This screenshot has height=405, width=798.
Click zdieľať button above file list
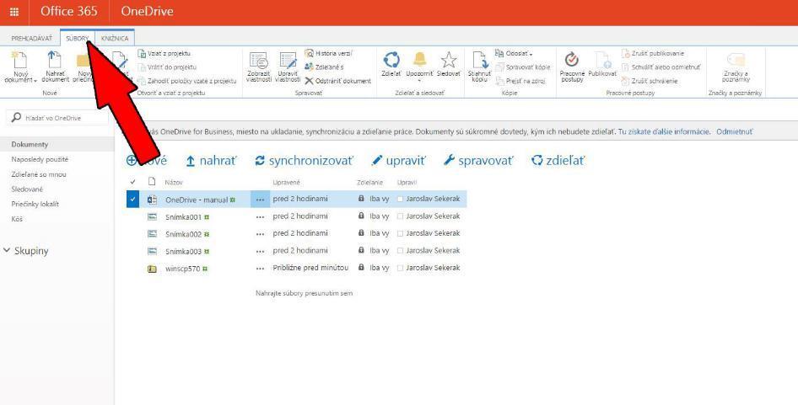558,161
